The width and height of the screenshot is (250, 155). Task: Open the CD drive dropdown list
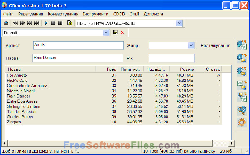pyautogui.click(x=179, y=23)
